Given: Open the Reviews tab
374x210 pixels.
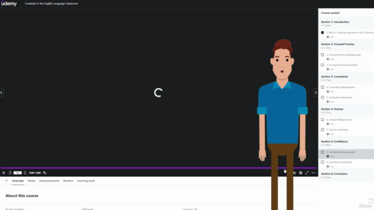Looking at the screenshot, I should (x=68, y=181).
